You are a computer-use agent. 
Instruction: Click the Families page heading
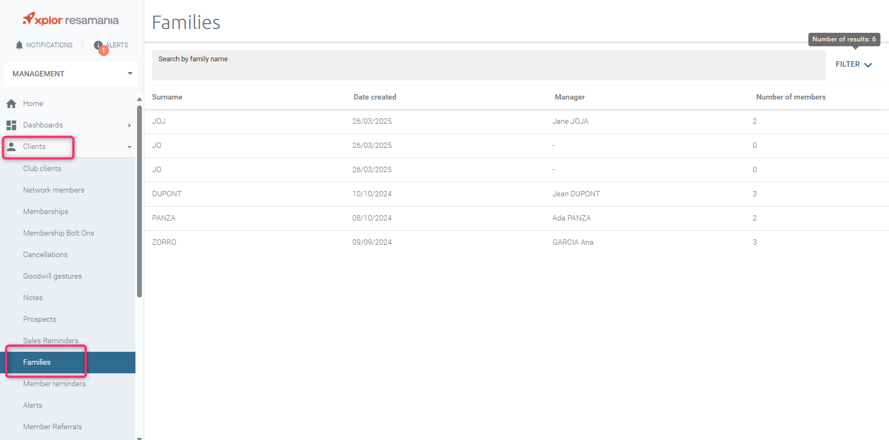[186, 23]
